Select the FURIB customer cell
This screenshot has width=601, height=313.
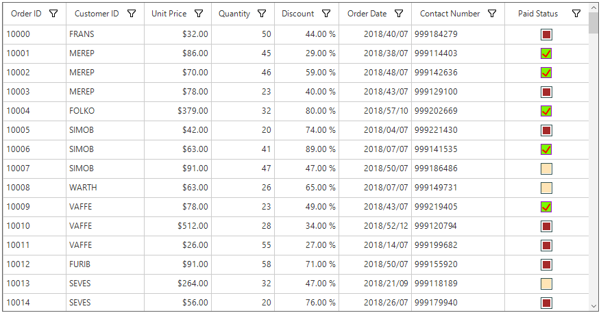click(x=105, y=264)
